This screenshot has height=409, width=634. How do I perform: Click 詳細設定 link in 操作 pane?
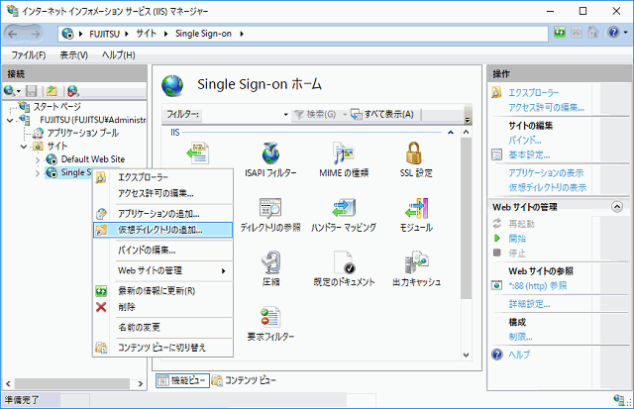529,304
